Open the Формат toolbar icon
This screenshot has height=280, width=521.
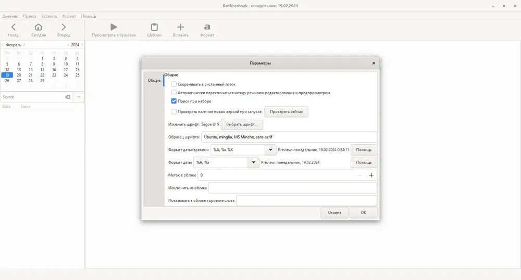coord(207,27)
